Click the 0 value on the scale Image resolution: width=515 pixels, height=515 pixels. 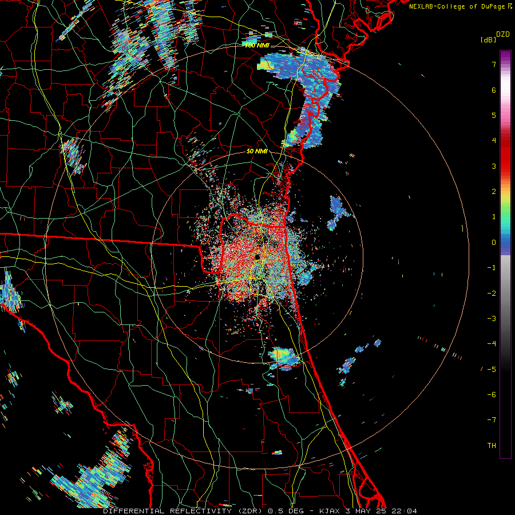tap(494, 243)
